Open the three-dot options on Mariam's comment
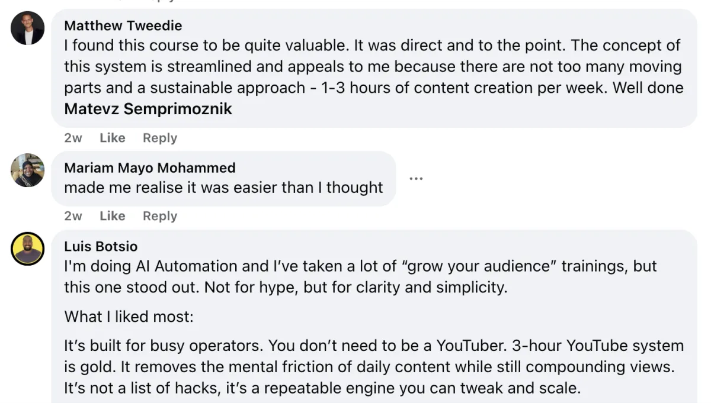This screenshot has width=711, height=403. click(x=416, y=179)
